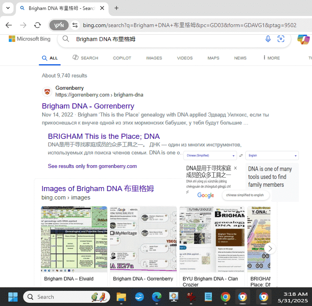The width and height of the screenshot is (312, 306).
Task: Choose target language English dropdown
Action: (x=272, y=155)
